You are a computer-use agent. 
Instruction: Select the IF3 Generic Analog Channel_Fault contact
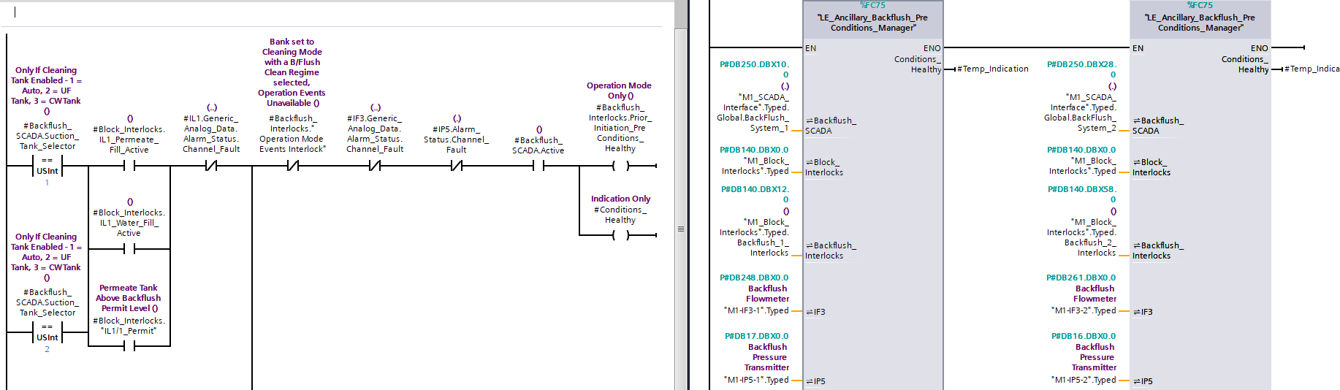pos(375,166)
